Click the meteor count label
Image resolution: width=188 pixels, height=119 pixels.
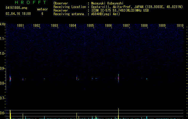pos(42,9)
